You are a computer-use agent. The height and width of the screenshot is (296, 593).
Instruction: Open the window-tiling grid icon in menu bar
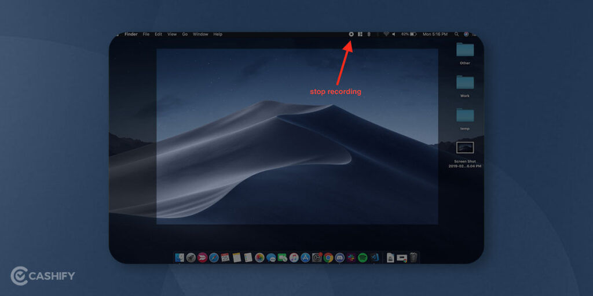[x=360, y=34]
